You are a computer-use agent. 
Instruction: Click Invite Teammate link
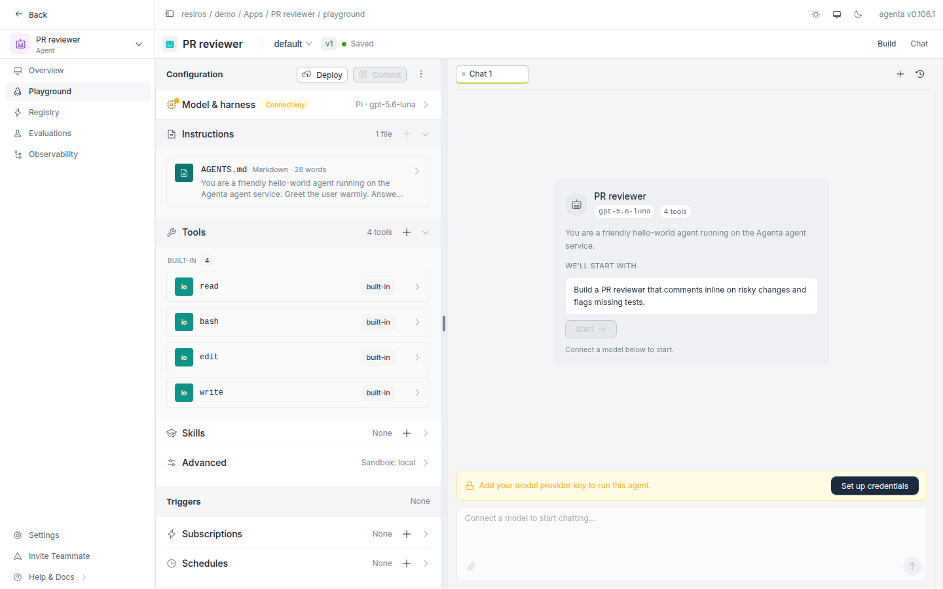click(x=77, y=556)
